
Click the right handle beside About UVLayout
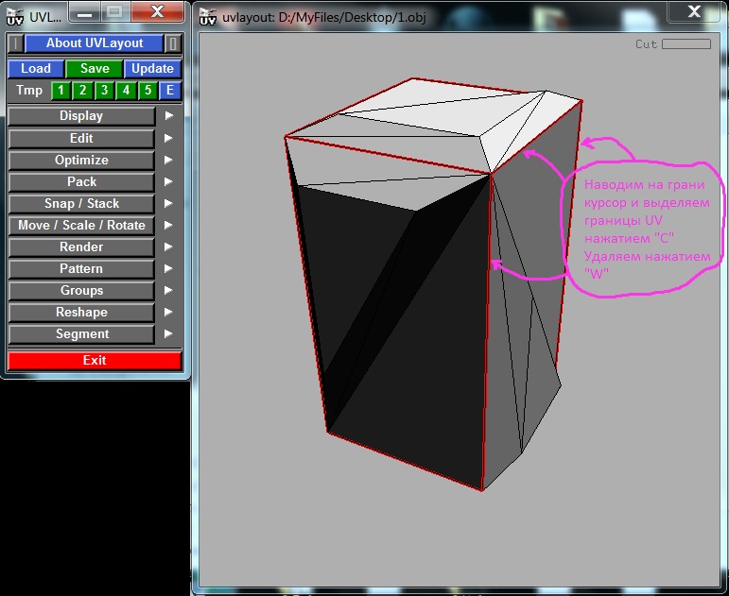tap(173, 43)
